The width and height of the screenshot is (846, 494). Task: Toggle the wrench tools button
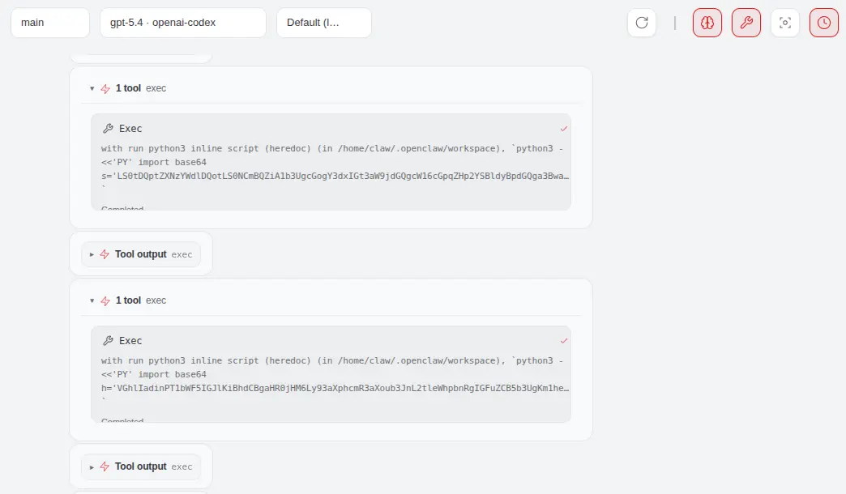tap(746, 23)
